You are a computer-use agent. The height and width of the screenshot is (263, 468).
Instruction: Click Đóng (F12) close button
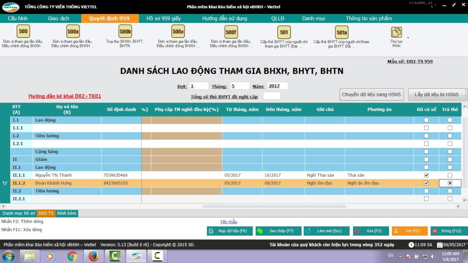[449, 231]
